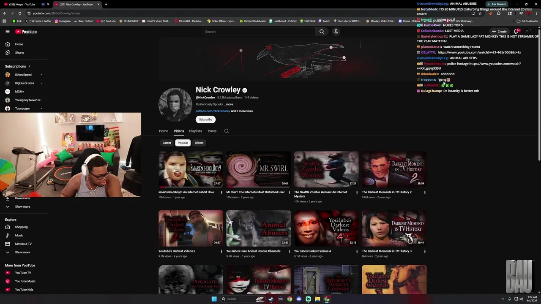541x304 pixels.
Task: Open YouTube Kids in the sidebar
Action: [24, 290]
